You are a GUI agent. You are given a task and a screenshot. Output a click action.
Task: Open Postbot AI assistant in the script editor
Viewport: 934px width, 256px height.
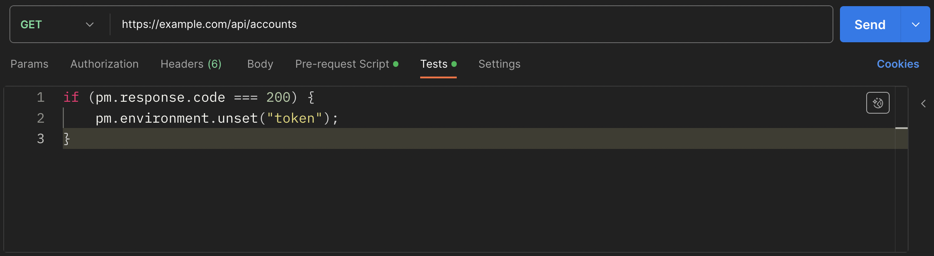tap(878, 103)
